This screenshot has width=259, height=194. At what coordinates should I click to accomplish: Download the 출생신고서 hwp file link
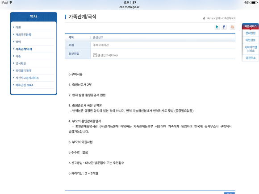pos(108,55)
